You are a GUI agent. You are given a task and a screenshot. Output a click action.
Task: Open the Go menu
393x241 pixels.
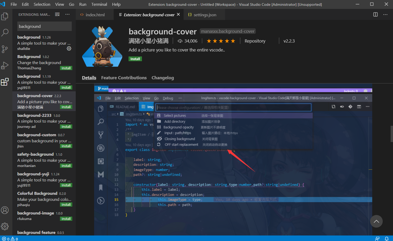pos(72,4)
